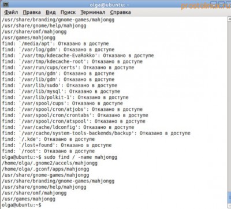
Task: Open the Вид menu
Action: coord(51,12)
